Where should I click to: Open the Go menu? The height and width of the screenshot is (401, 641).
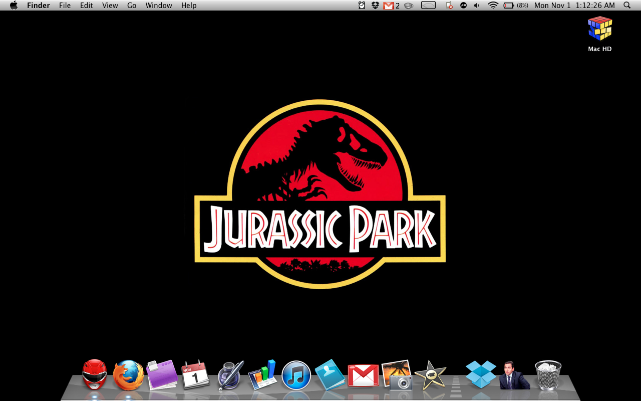click(132, 6)
